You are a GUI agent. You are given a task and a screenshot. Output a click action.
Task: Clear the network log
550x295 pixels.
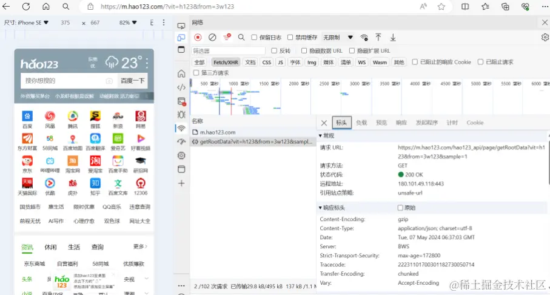coord(212,37)
